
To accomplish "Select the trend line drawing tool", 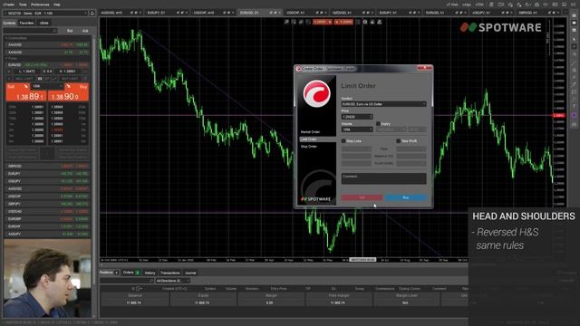I will click(x=574, y=62).
